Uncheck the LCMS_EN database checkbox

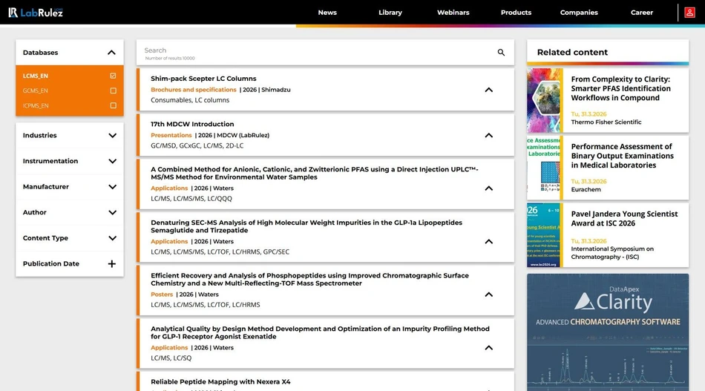pos(113,76)
